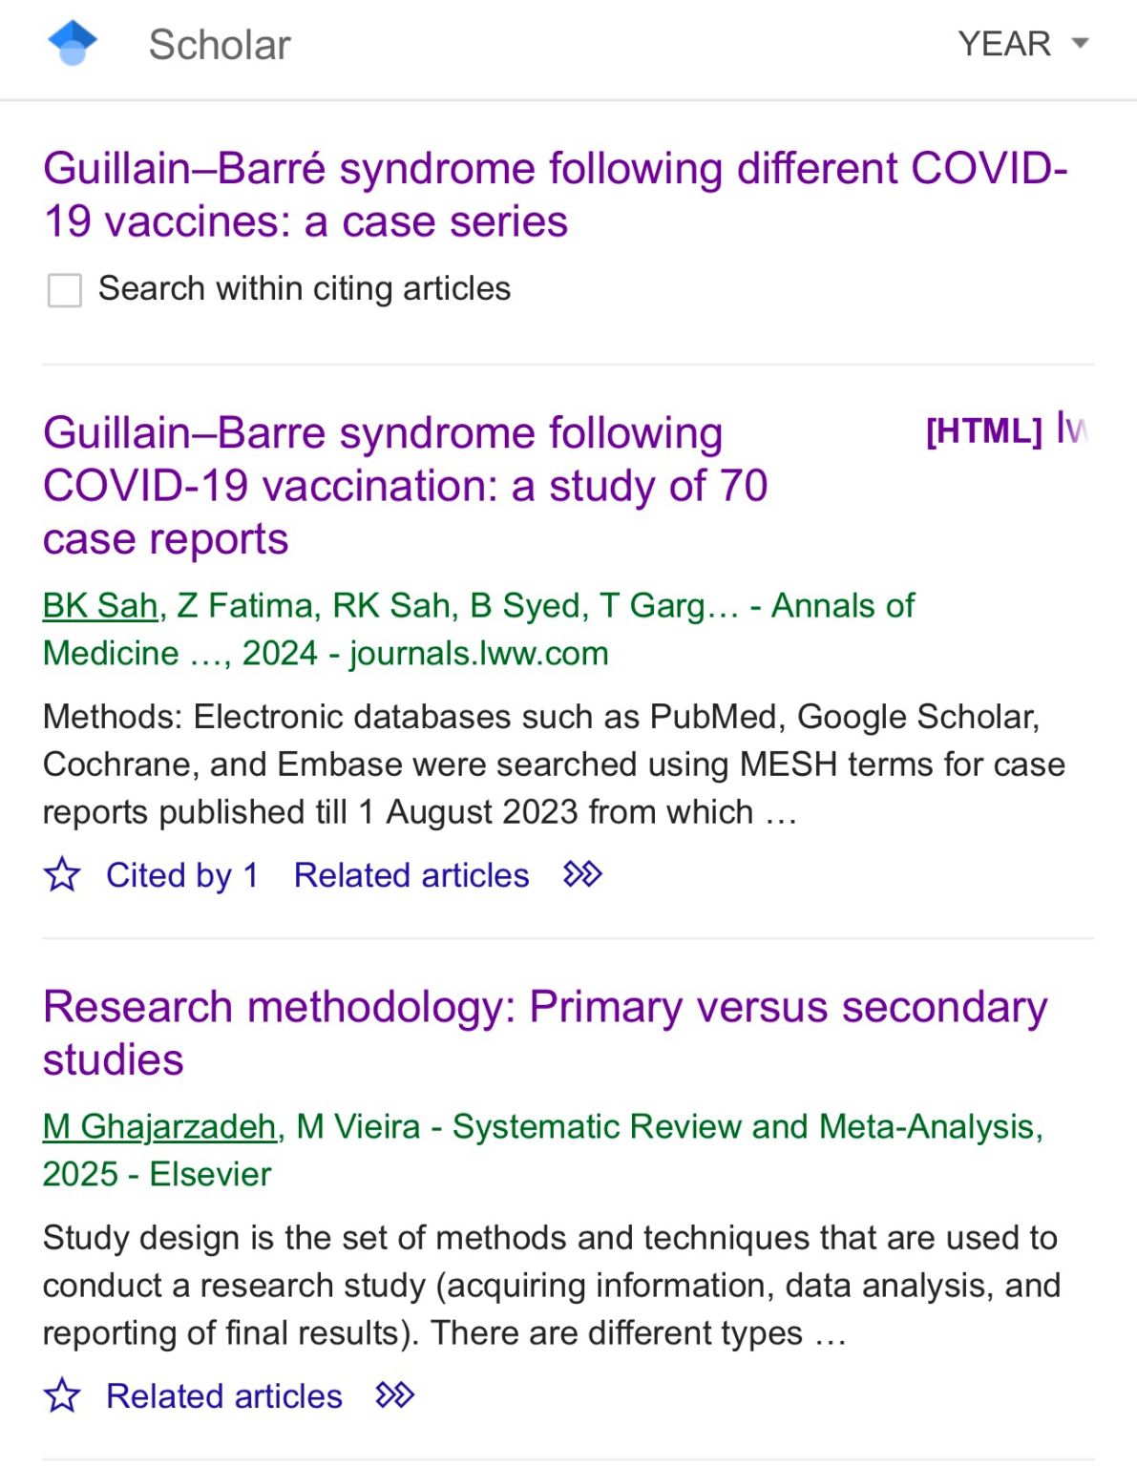The image size is (1137, 1466).
Task: Open the YEAR dropdown menu
Action: pos(1023,44)
